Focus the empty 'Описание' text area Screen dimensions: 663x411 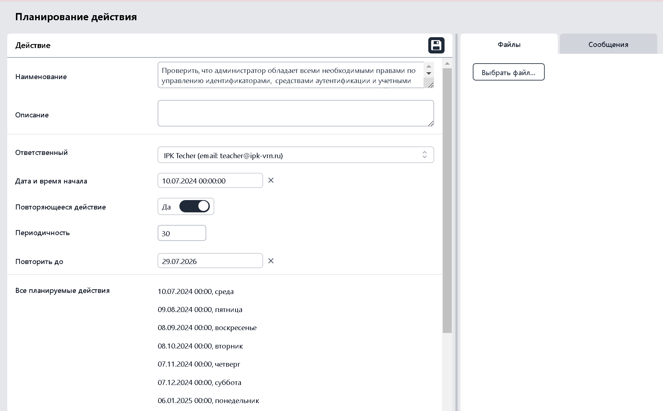(296, 113)
